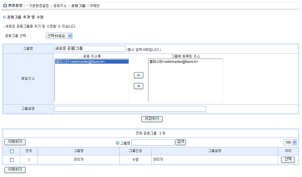The width and height of the screenshot is (302, 177).
Task: Click the 그룹설명 description input field
Action: tap(130, 109)
